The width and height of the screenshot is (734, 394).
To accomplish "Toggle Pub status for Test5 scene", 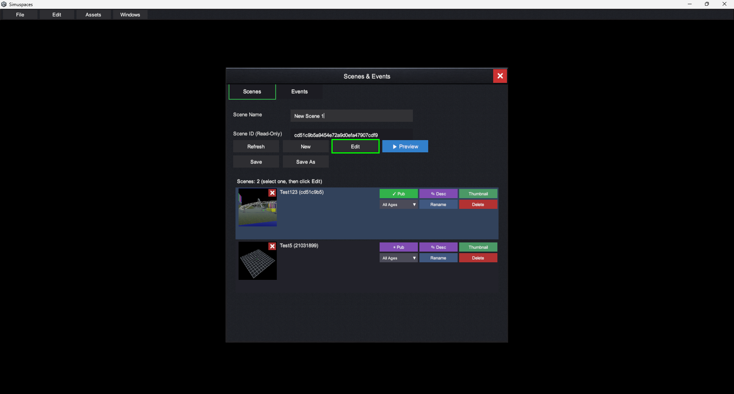I will point(398,247).
